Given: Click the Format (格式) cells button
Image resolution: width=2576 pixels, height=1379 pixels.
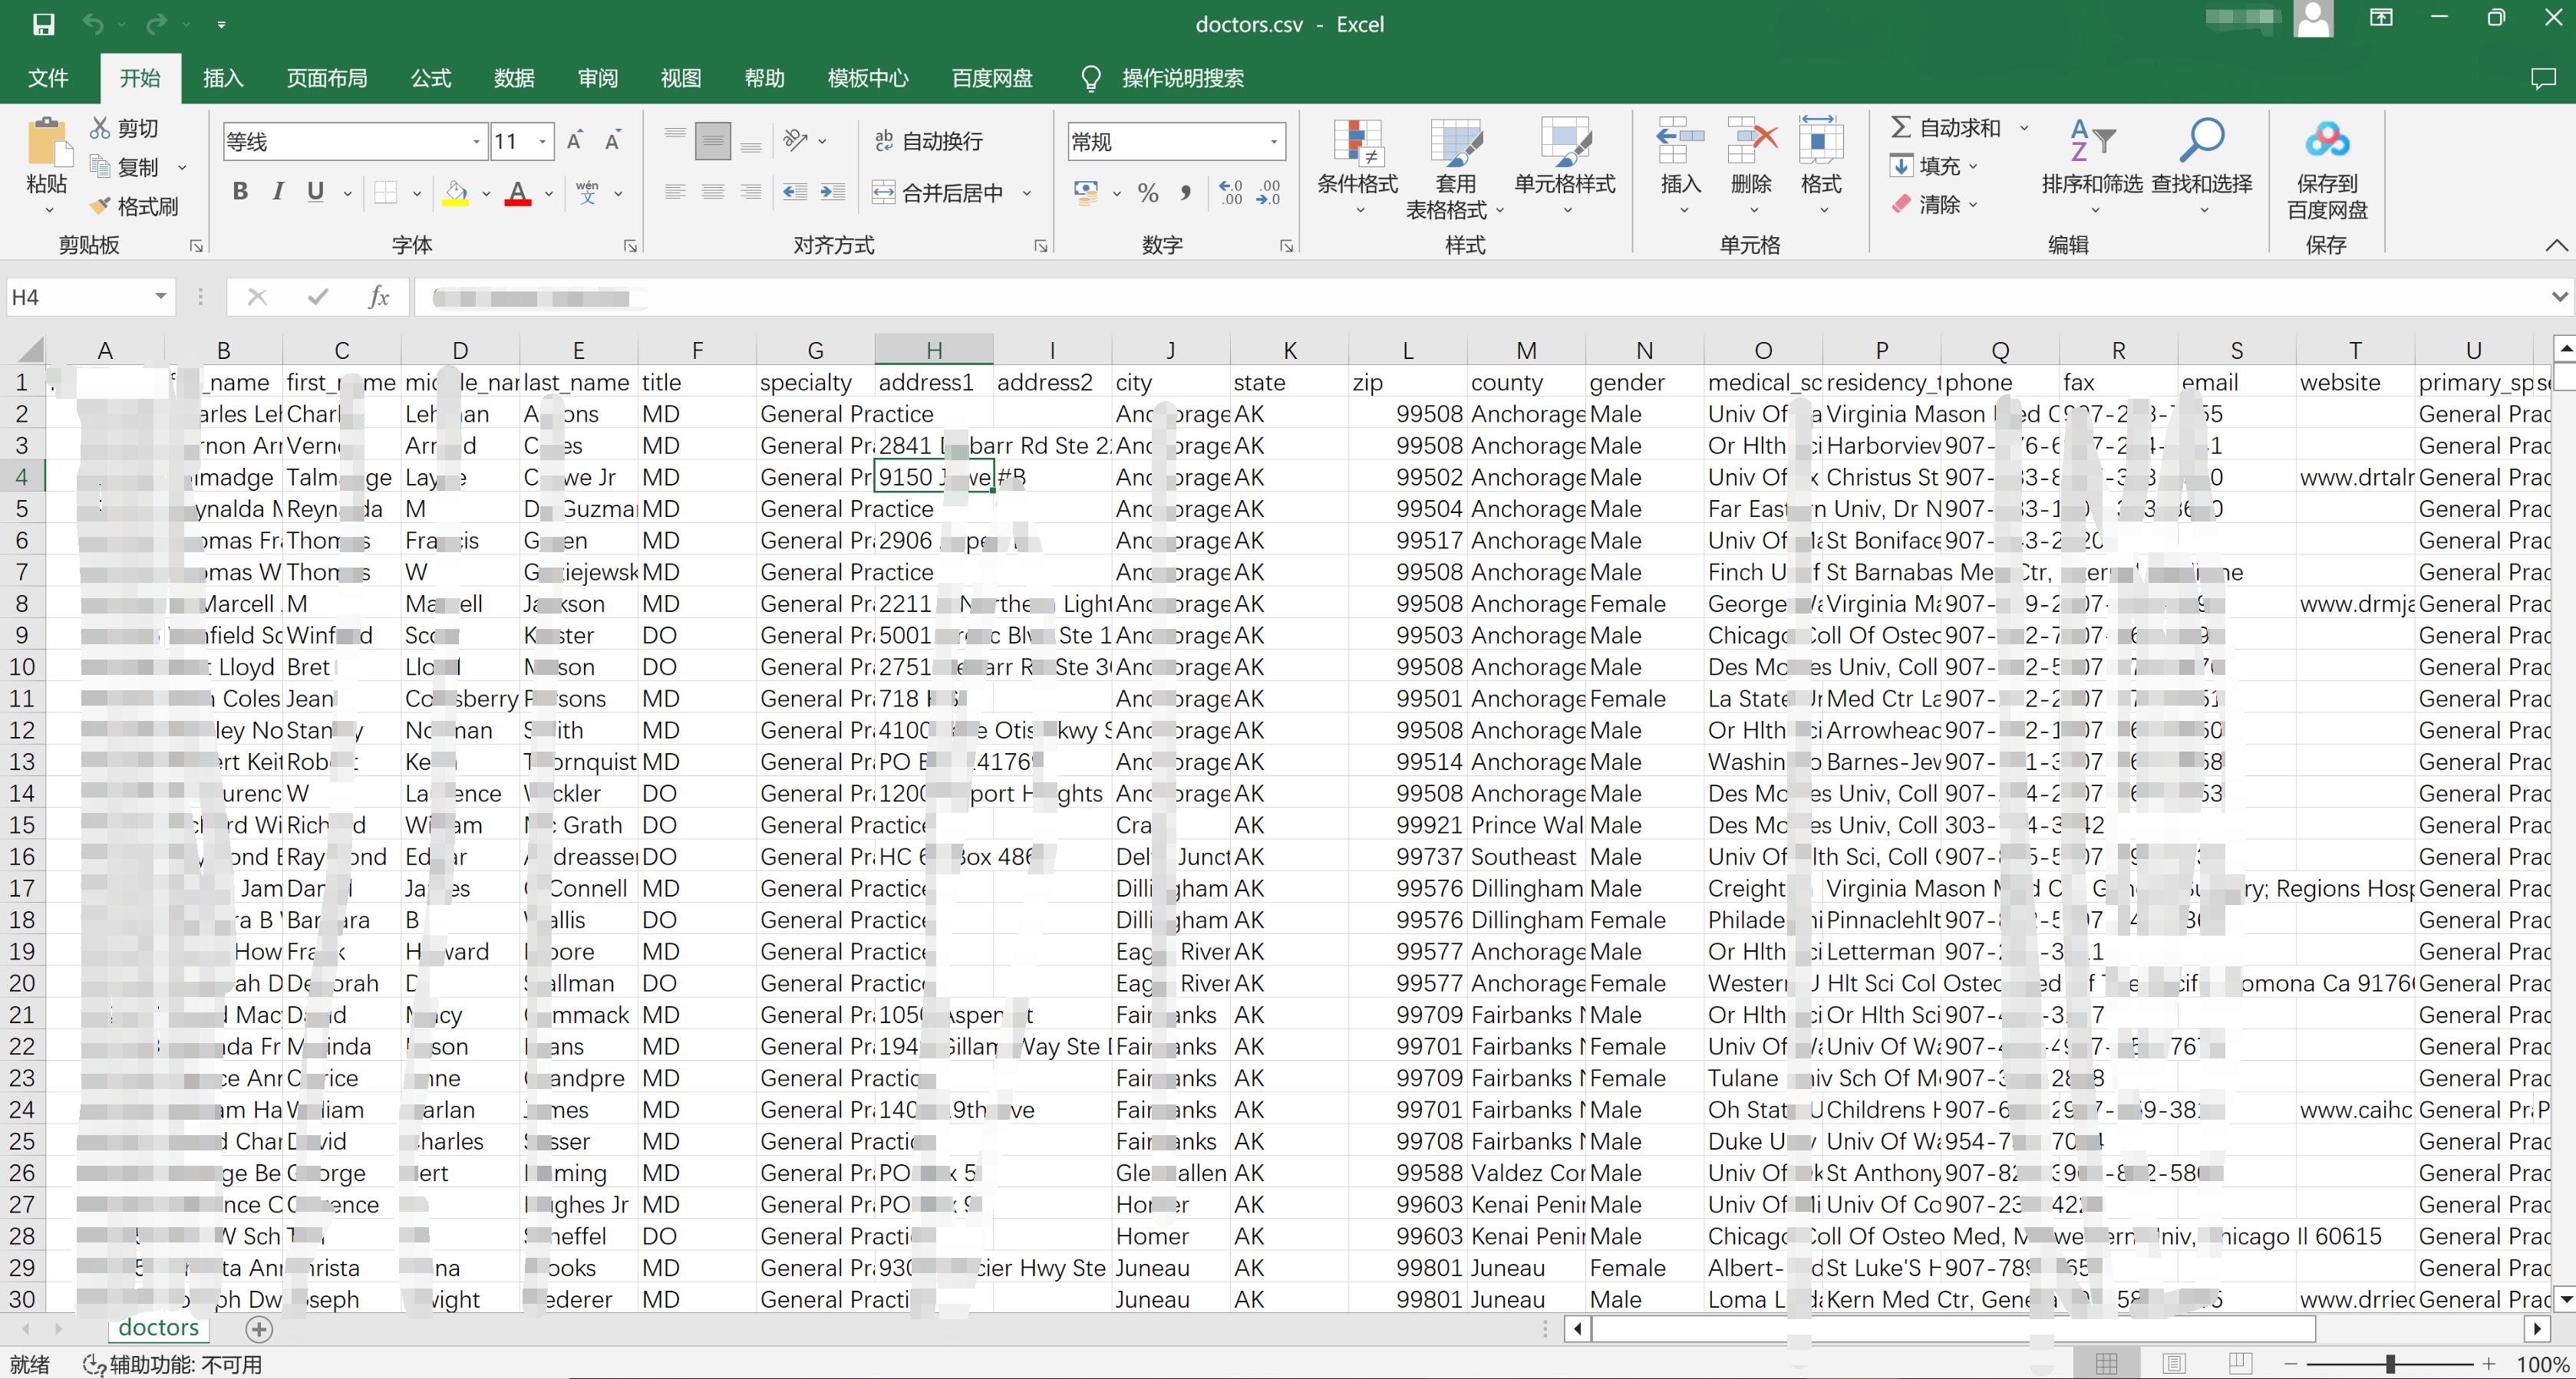Looking at the screenshot, I should 1821,166.
